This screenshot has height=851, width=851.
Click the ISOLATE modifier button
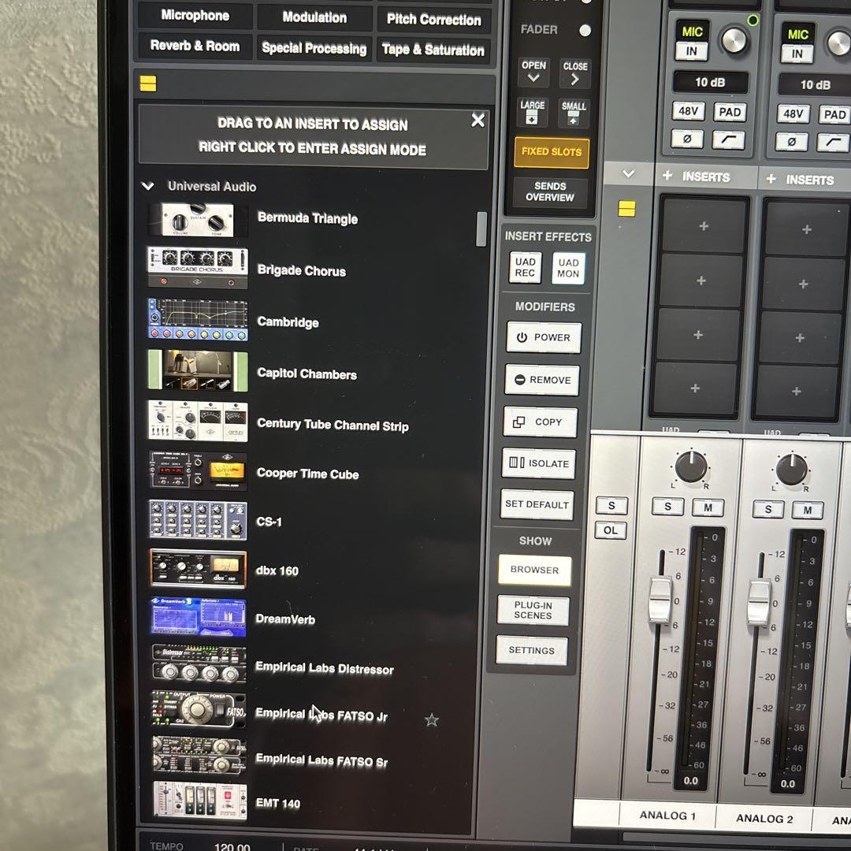(x=539, y=463)
